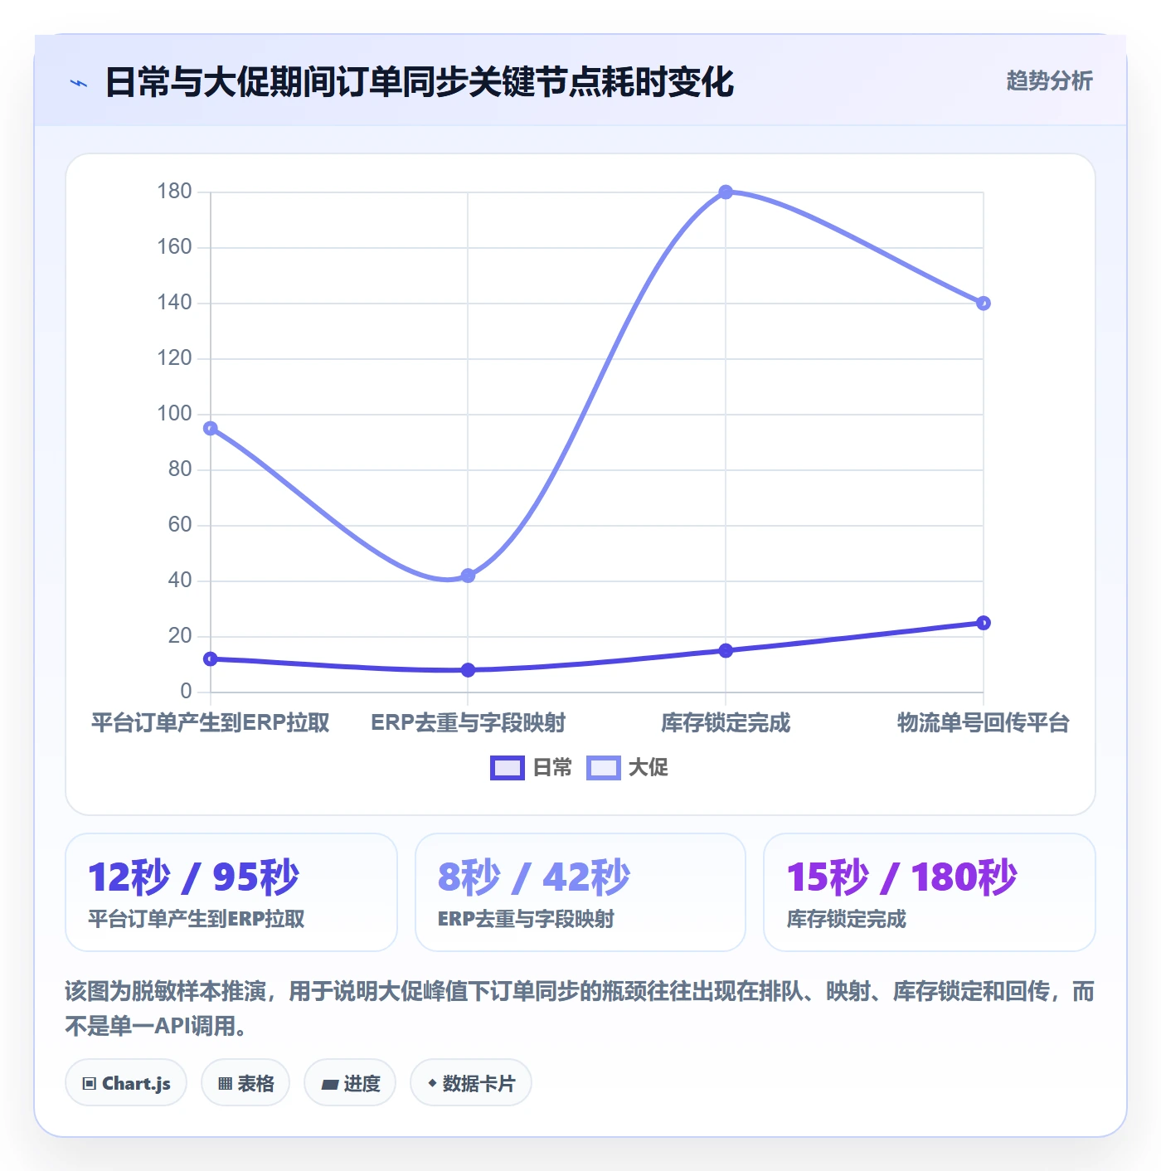Click 大促 data point at ERP去重与字段映射
The height and width of the screenshot is (1171, 1161).
pyautogui.click(x=468, y=576)
